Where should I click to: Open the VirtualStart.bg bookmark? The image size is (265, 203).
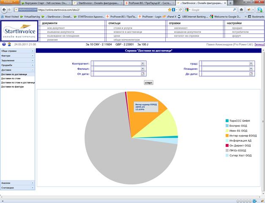[x=30, y=16]
